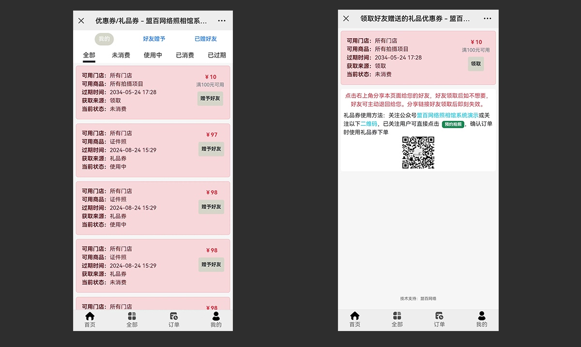Click the green 预约拍照 button

pyautogui.click(x=453, y=124)
